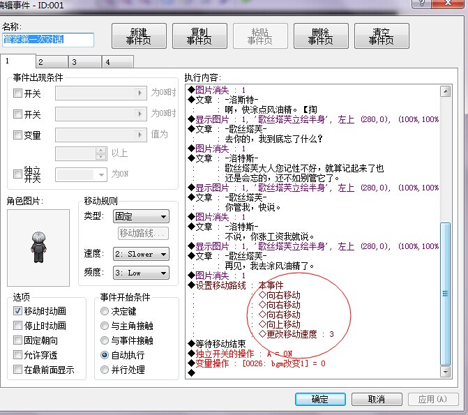
Task: Click the command list scroll-up arrow
Action: [x=445, y=91]
